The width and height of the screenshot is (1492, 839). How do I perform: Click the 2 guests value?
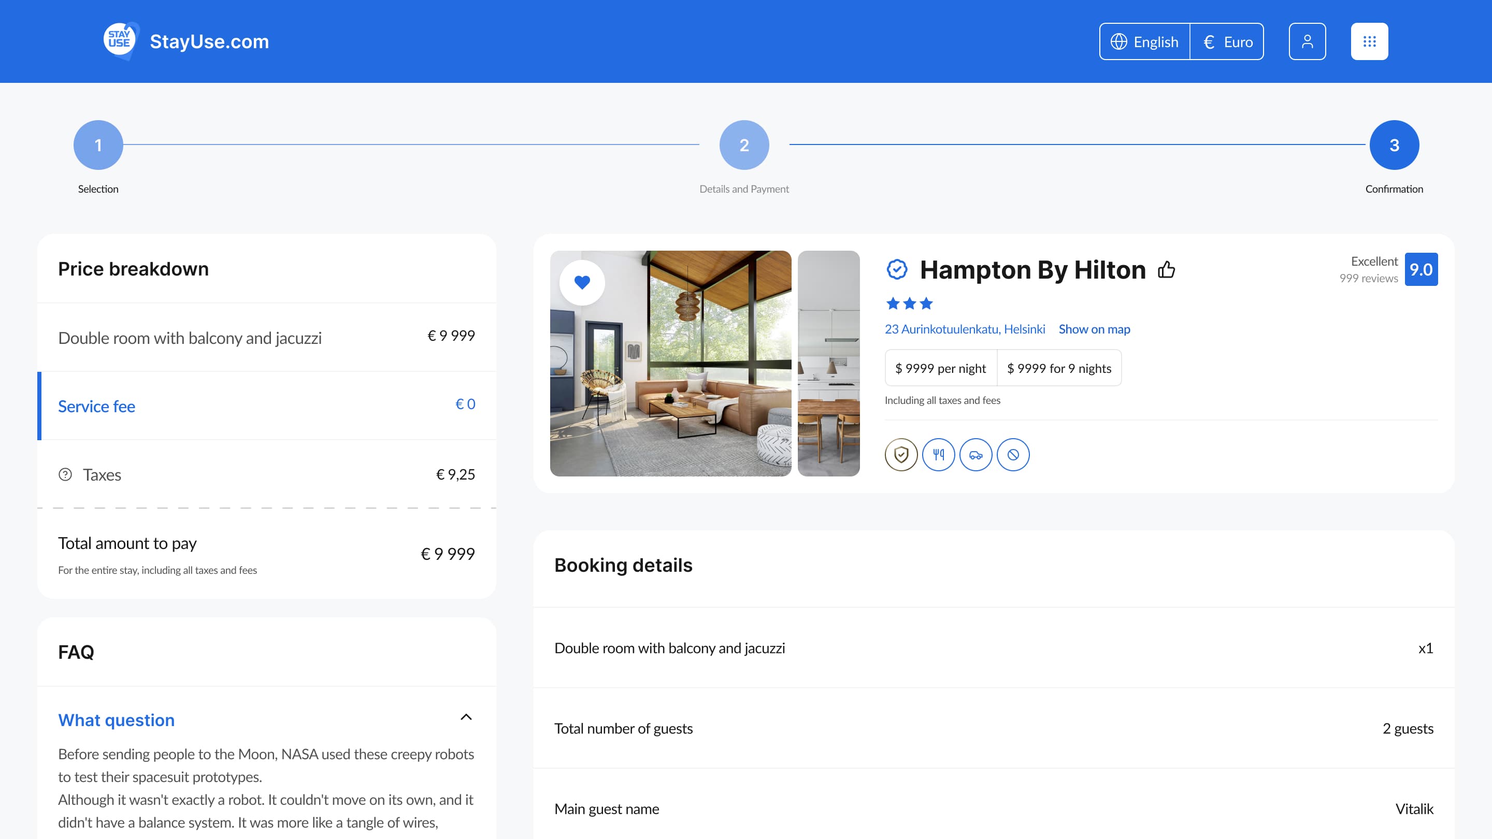coord(1408,728)
